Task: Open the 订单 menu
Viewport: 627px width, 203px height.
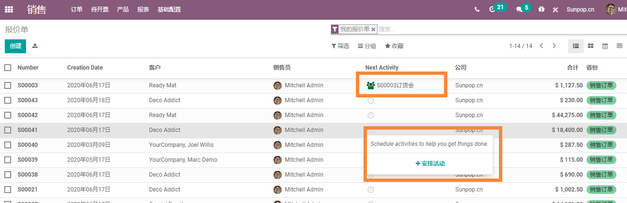Action: (77, 10)
